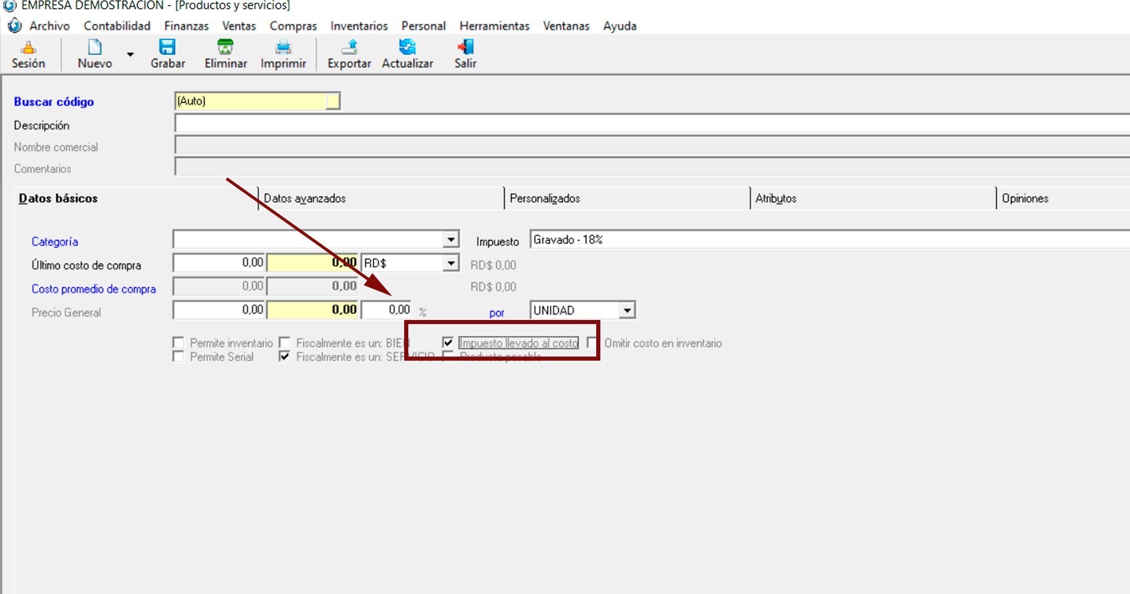Open the dropdown arrow next to Nuevo
1130x594 pixels.
[x=130, y=54]
